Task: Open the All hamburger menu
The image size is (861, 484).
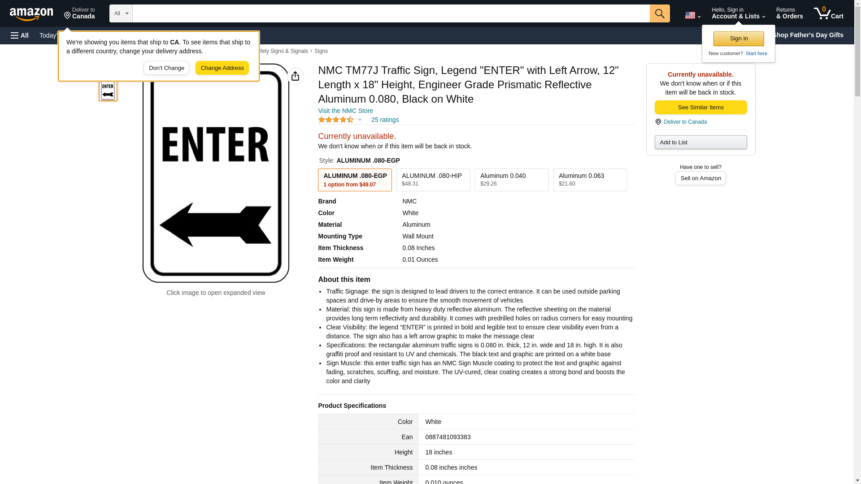Action: [x=20, y=35]
